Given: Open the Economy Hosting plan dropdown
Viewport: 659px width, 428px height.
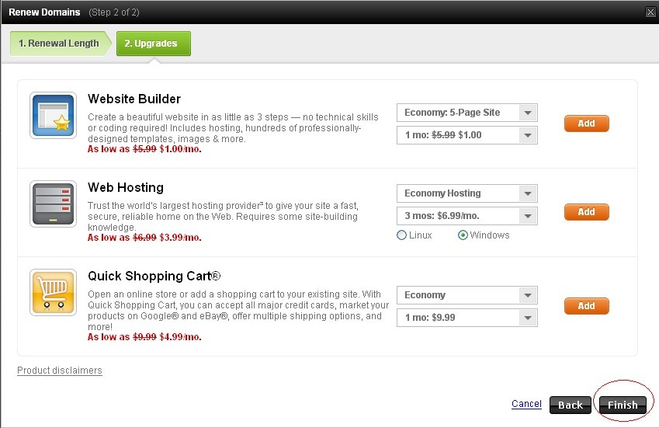Looking at the screenshot, I should 467,193.
